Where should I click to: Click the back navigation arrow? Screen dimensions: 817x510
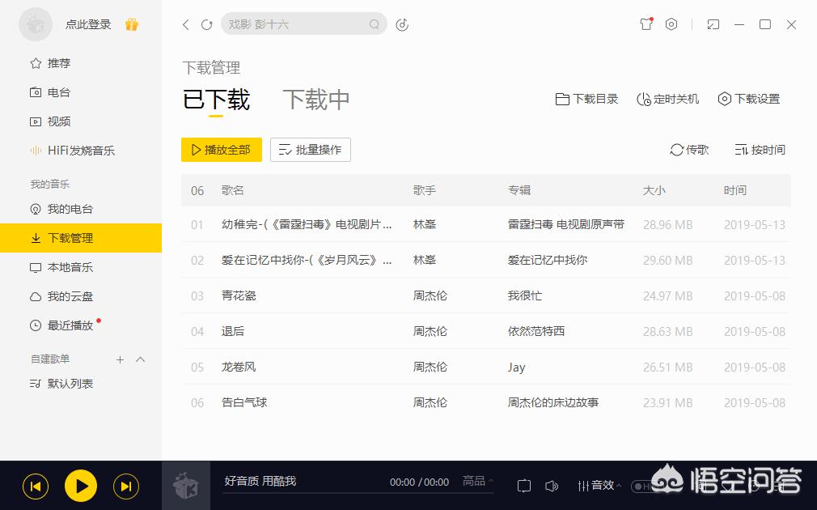185,24
